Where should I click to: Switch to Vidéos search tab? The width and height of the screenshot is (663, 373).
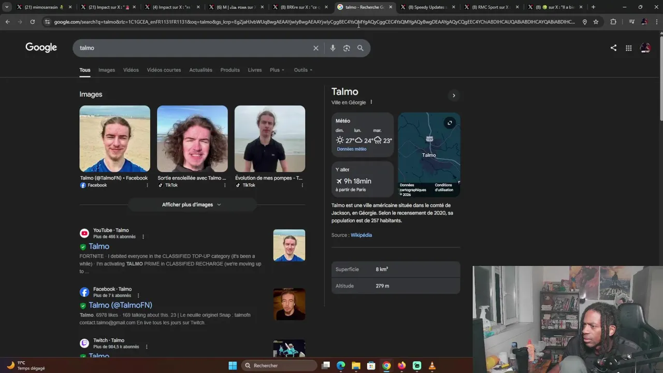pos(131,70)
